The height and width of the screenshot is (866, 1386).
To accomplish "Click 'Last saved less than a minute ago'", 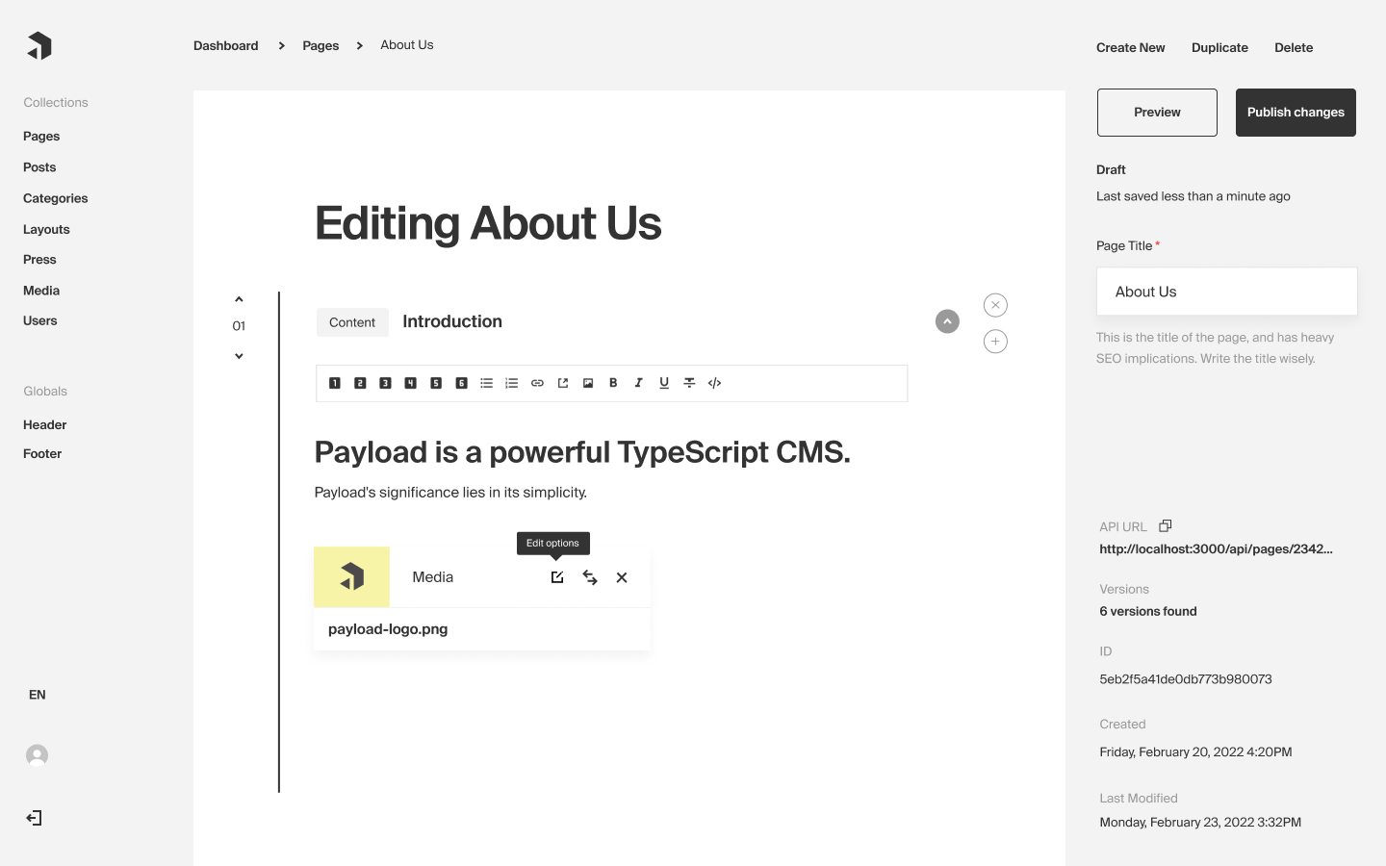I will 1193,196.
